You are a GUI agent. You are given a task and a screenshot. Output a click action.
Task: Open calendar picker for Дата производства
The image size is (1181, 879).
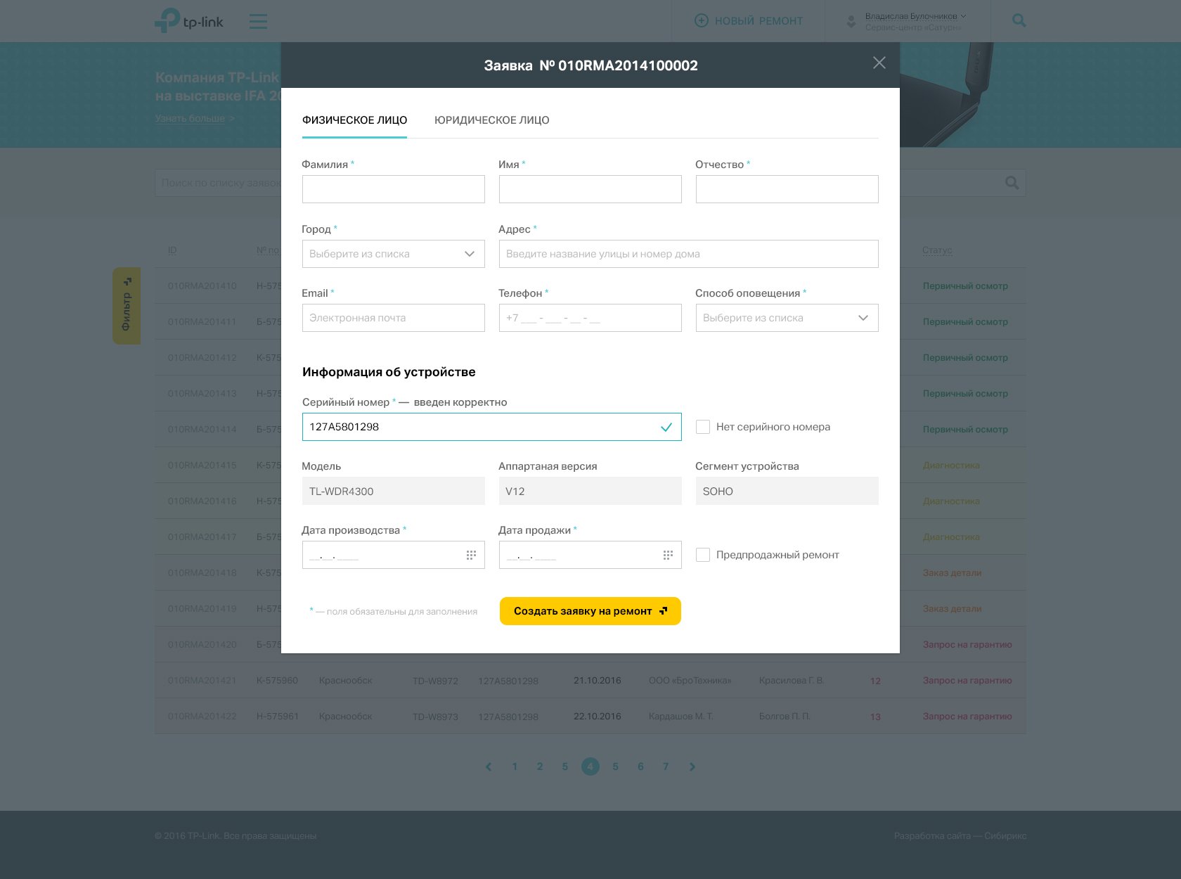pyautogui.click(x=471, y=555)
